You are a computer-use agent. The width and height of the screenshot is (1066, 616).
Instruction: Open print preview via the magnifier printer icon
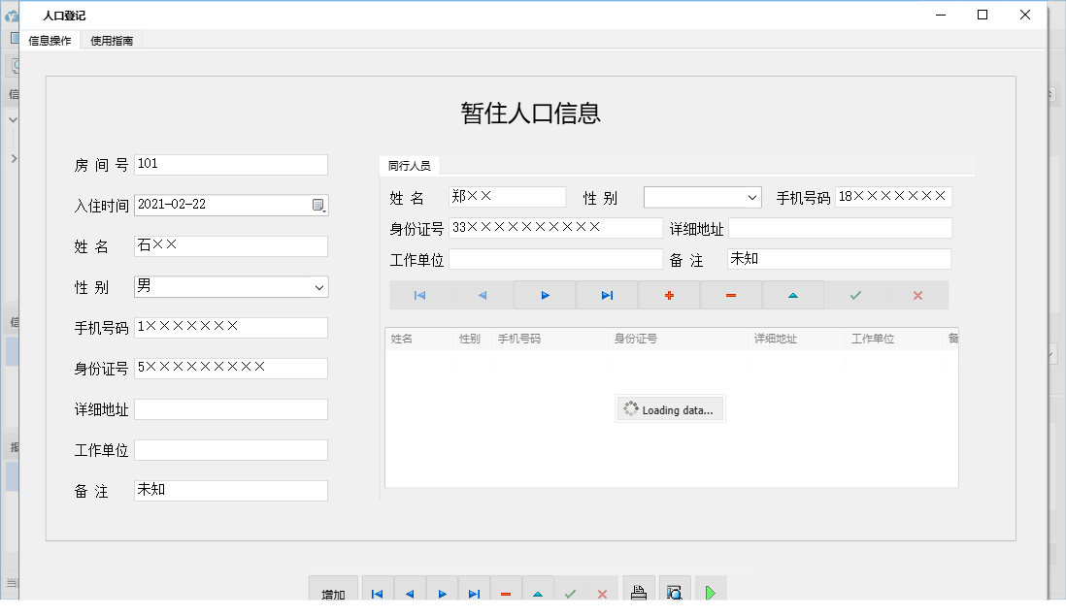pyautogui.click(x=675, y=589)
